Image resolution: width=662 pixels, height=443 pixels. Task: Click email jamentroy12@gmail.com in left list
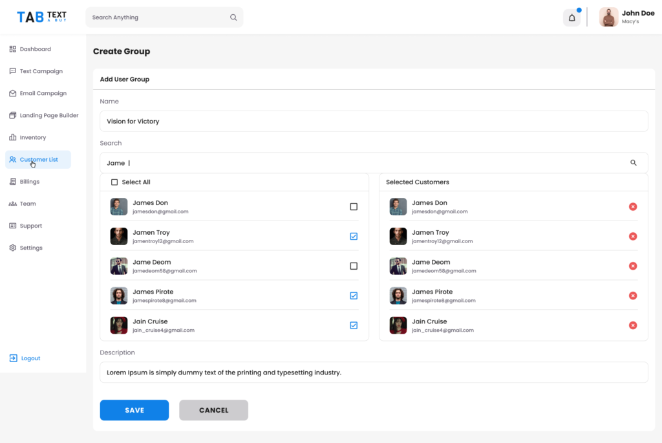click(x=163, y=241)
